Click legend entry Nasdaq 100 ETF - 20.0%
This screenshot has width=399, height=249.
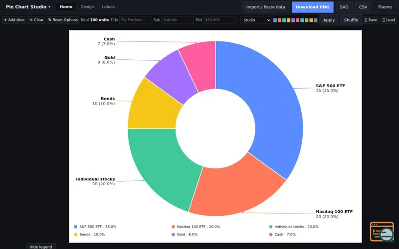[196, 227]
